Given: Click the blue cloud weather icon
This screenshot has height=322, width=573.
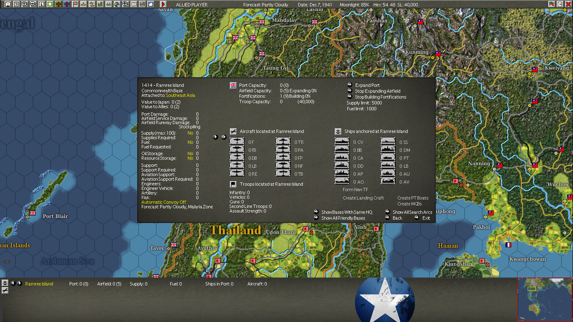Looking at the screenshot, I should (150, 4).
